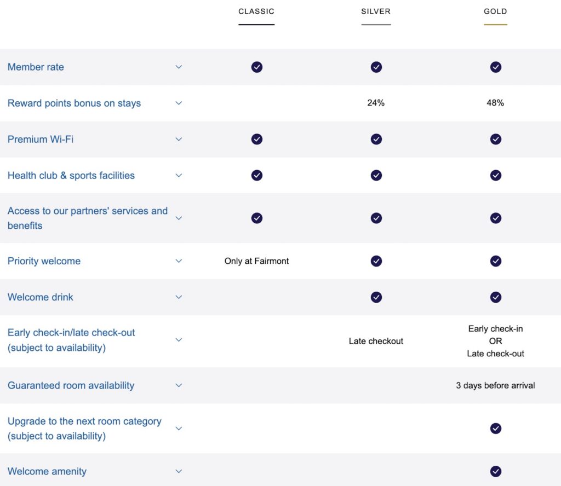This screenshot has height=486, width=561.
Task: Expand the Guaranteed room availability chevron
Action: [179, 385]
